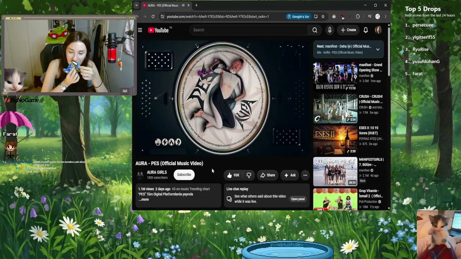Switch to the AURA - PES browser tab
This screenshot has height=259, width=461.
[x=163, y=5]
